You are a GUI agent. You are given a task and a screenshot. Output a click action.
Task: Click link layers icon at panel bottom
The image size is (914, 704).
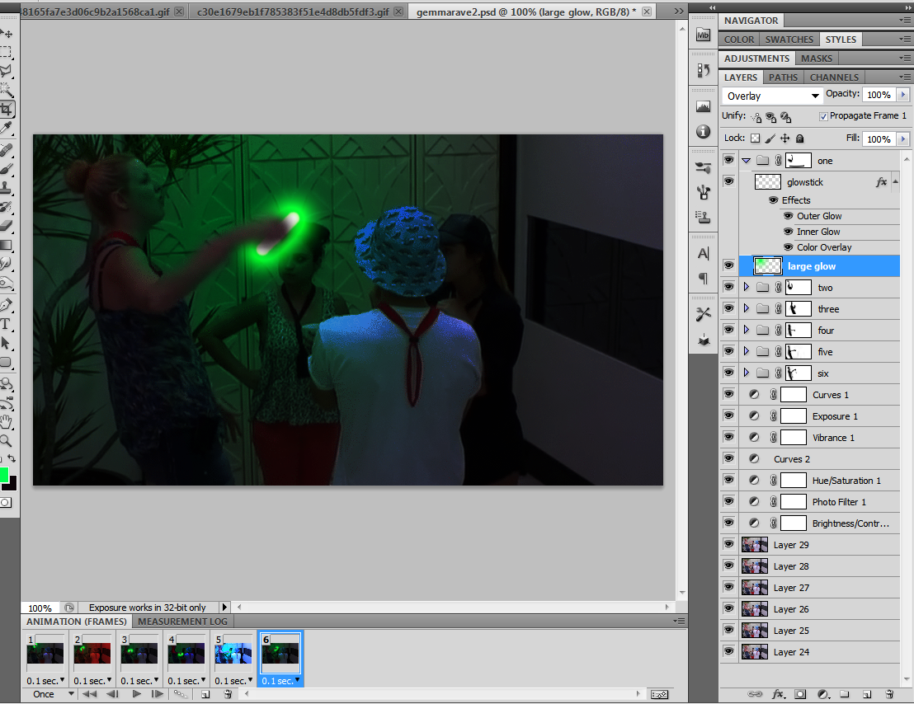click(755, 694)
